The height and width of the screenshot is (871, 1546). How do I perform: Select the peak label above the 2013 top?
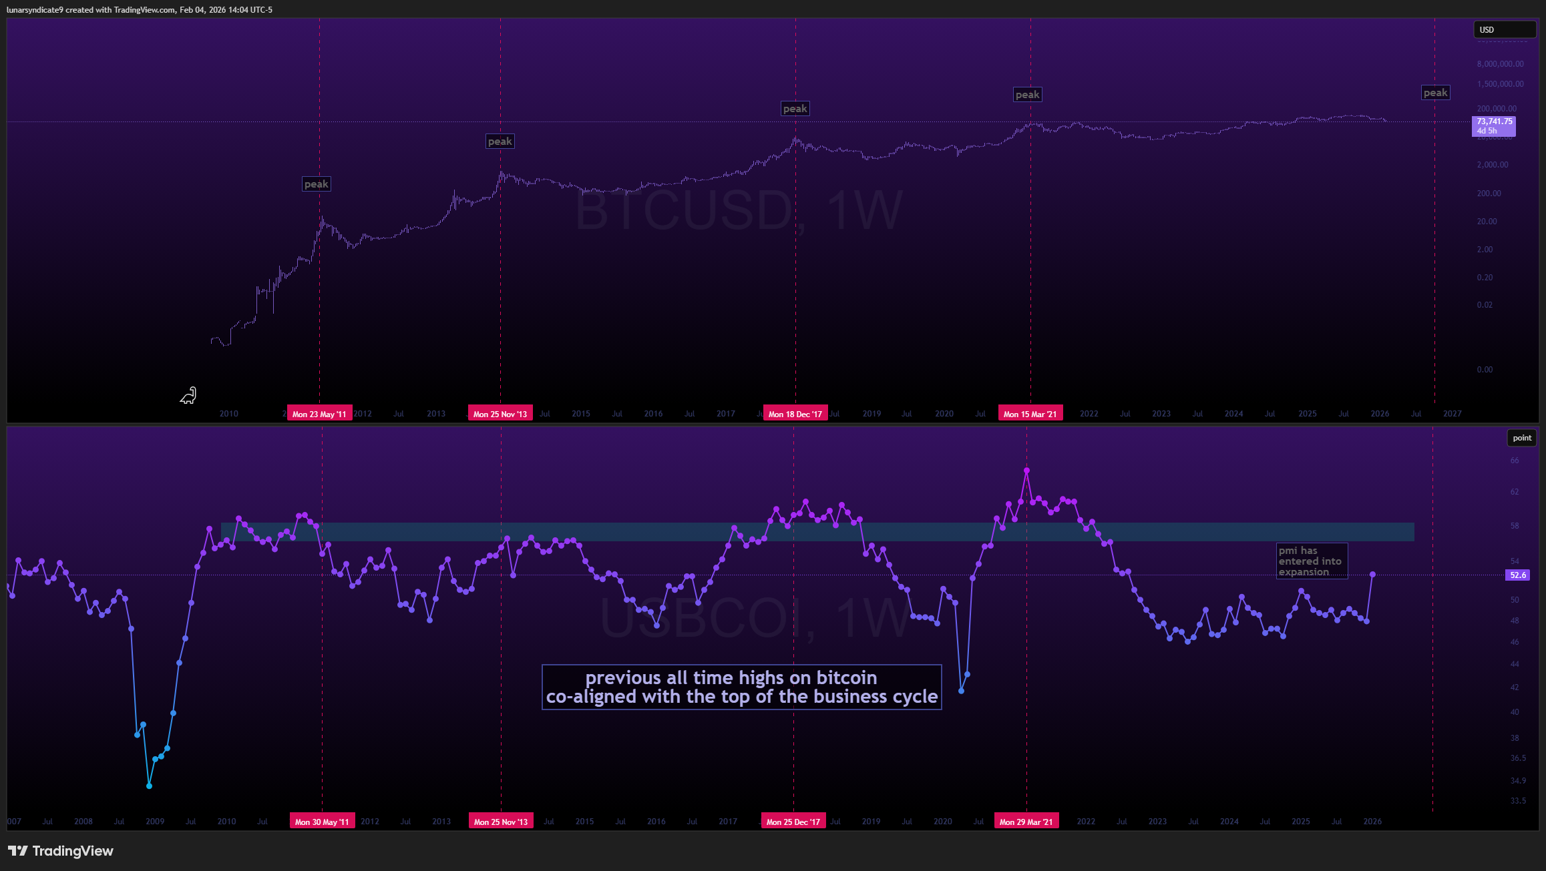coord(500,141)
